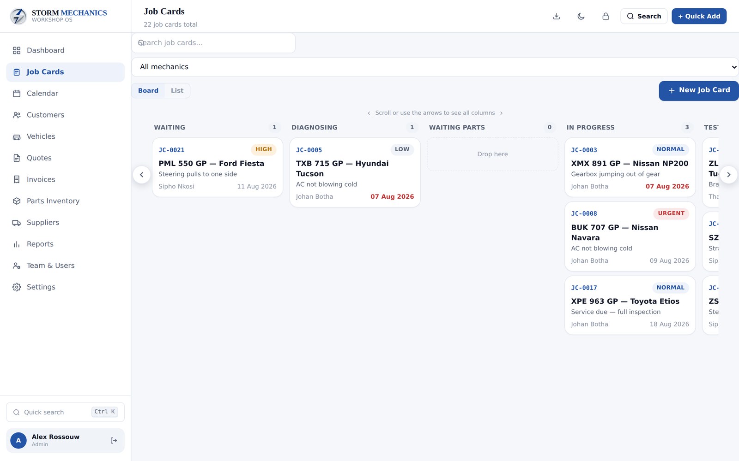The height and width of the screenshot is (461, 739).
Task: Open job card JC-0003 Nissan NP200
Action: (630, 167)
